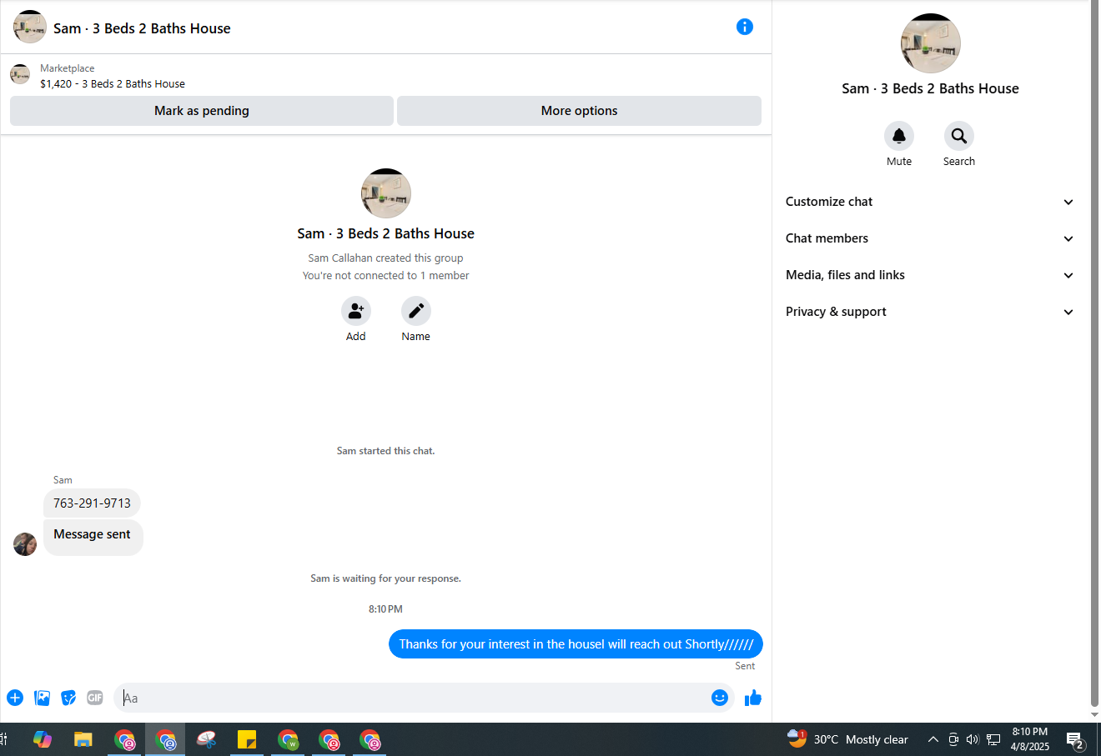Screen dimensions: 1101x756
Task: Open Search in conversation magnifier icon
Action: 959,136
